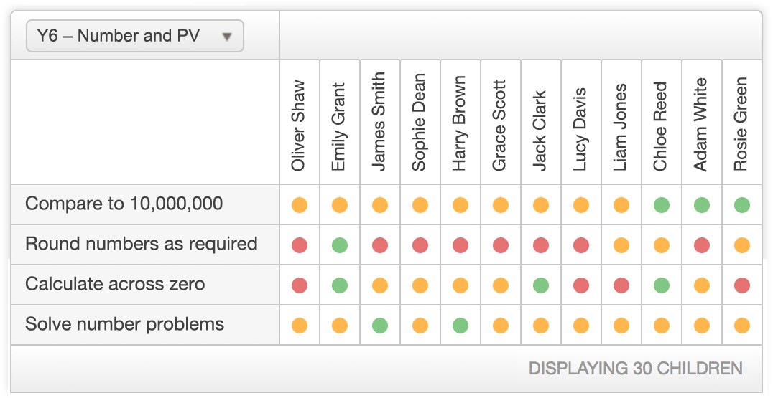The height and width of the screenshot is (403, 773).
Task: Click Sophie Dean's Round numbers red dot
Action: (420, 245)
